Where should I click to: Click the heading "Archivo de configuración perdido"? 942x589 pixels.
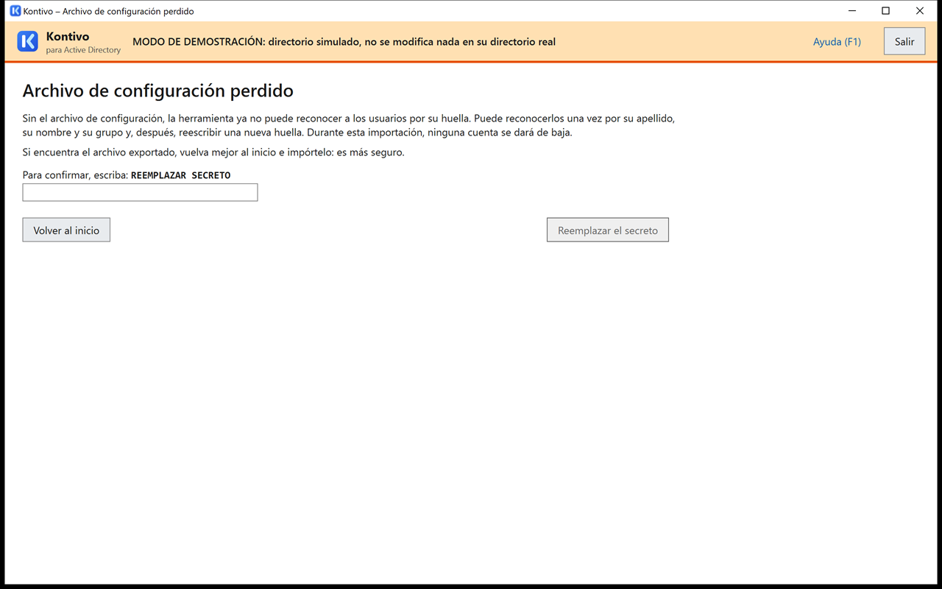tap(158, 91)
